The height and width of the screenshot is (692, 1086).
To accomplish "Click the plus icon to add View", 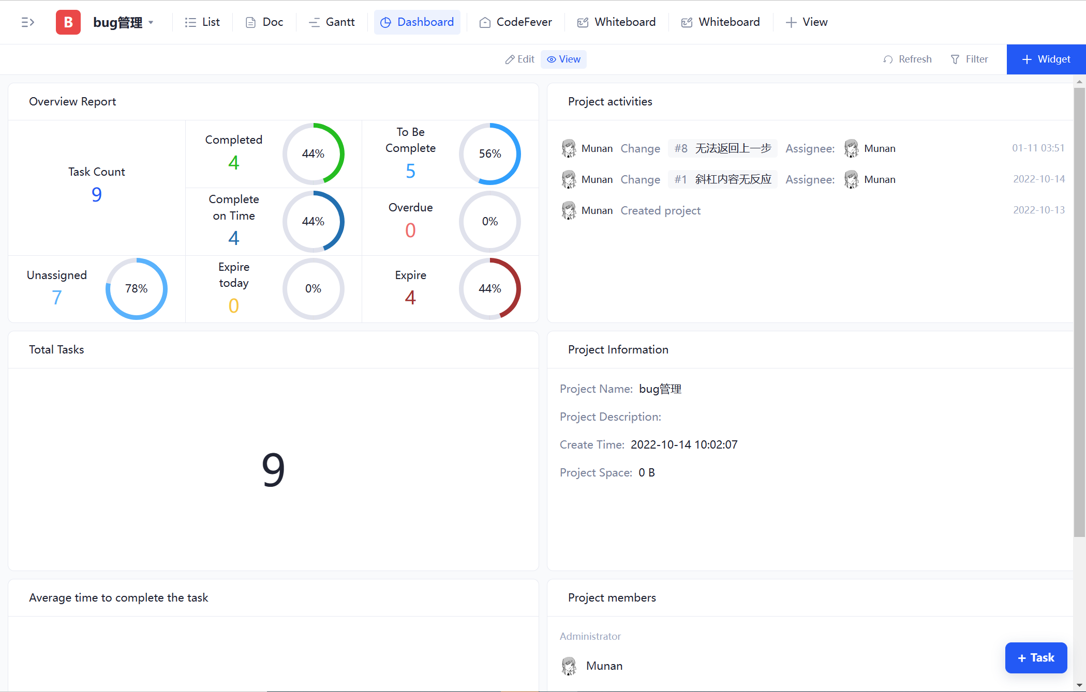I will [791, 22].
